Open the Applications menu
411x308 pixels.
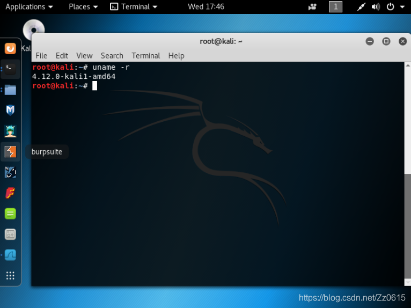coord(29,7)
